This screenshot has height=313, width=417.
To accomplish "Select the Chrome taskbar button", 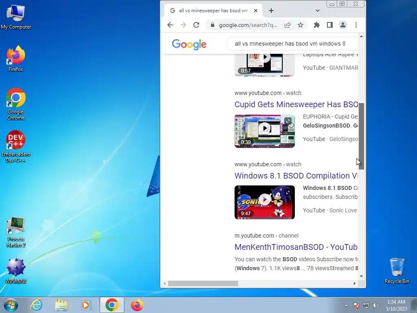I will (x=112, y=305).
